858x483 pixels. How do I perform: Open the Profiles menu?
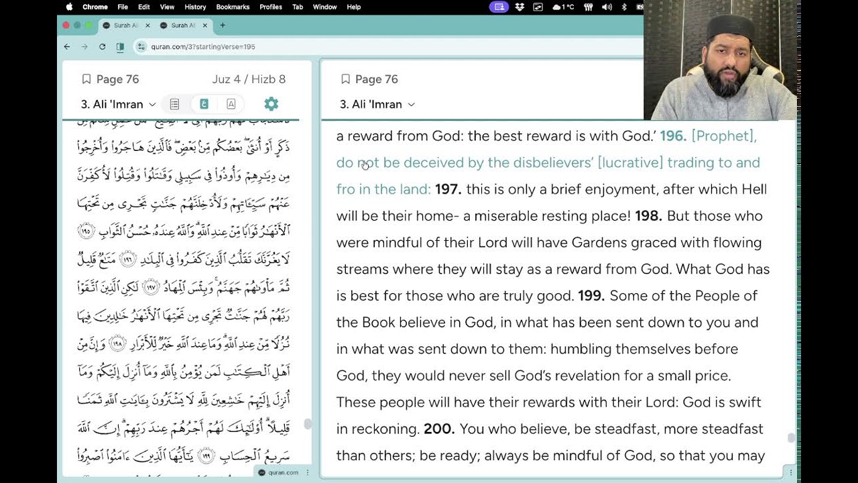pyautogui.click(x=271, y=7)
